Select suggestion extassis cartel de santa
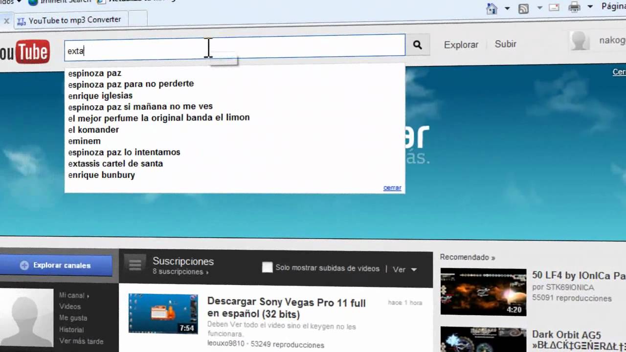The width and height of the screenshot is (626, 352). click(x=115, y=164)
